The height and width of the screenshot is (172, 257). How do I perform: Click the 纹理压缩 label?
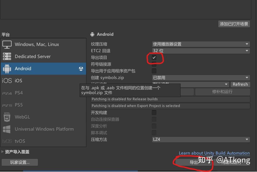coord(99,44)
